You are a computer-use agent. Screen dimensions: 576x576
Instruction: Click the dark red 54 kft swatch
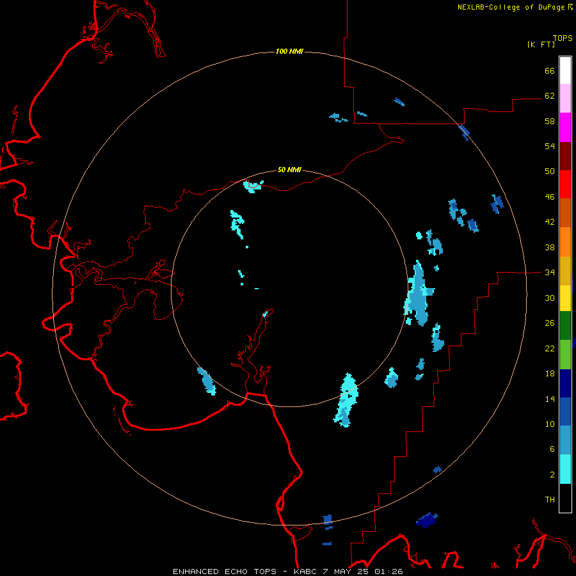click(565, 156)
